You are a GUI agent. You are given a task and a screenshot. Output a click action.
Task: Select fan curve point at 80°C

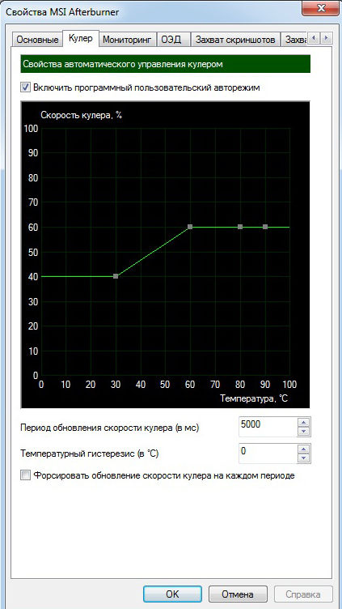click(x=240, y=227)
